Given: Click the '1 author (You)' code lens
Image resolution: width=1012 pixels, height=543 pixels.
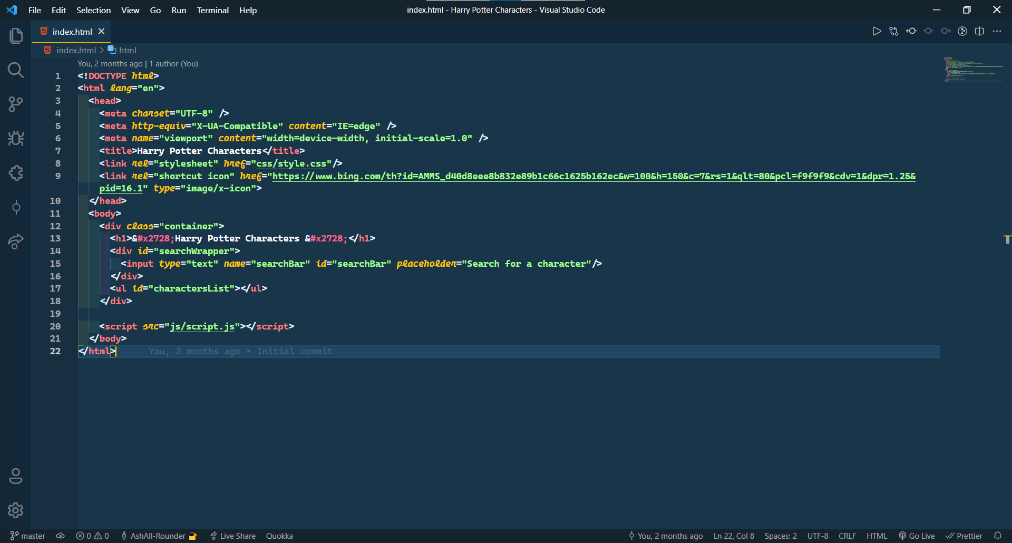Looking at the screenshot, I should [x=174, y=64].
